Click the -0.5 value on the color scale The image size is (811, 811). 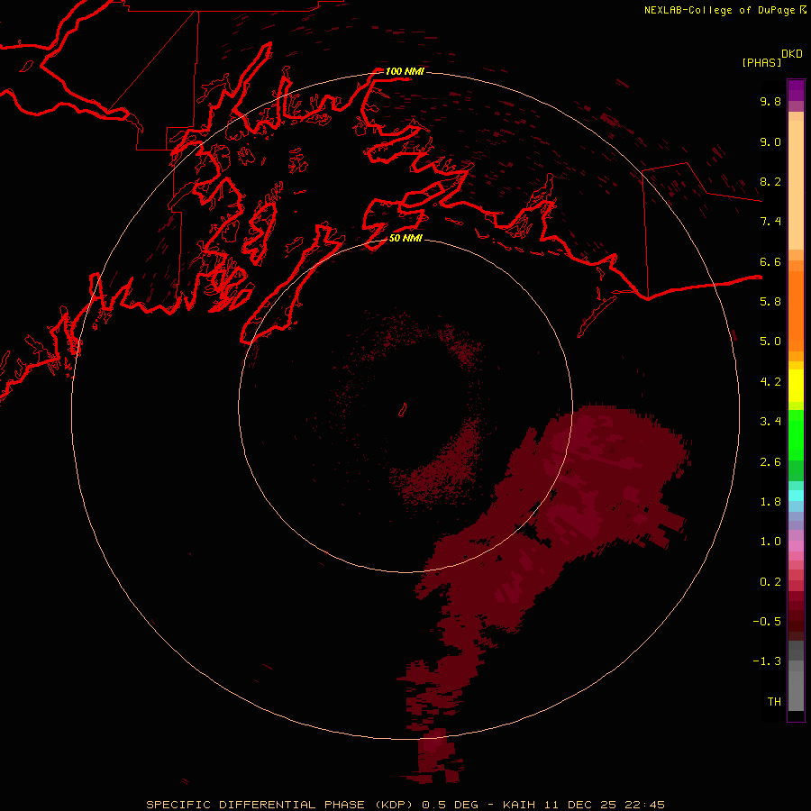(767, 622)
